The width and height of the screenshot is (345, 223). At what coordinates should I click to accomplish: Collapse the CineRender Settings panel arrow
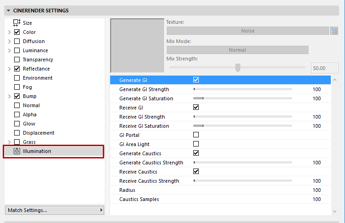coord(9,11)
